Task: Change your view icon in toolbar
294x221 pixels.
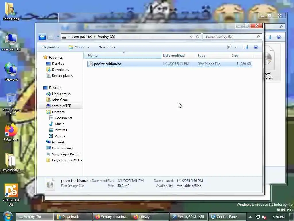Action: (x=229, y=47)
